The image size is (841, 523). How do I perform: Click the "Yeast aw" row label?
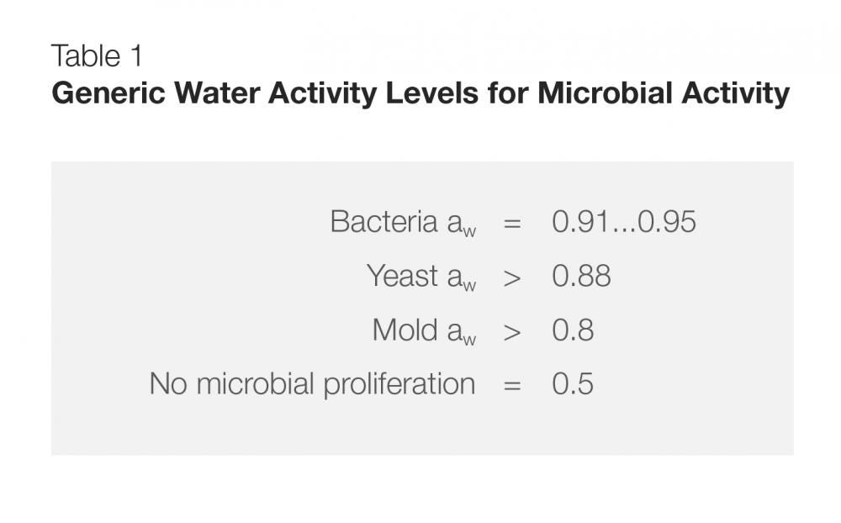tap(420, 277)
